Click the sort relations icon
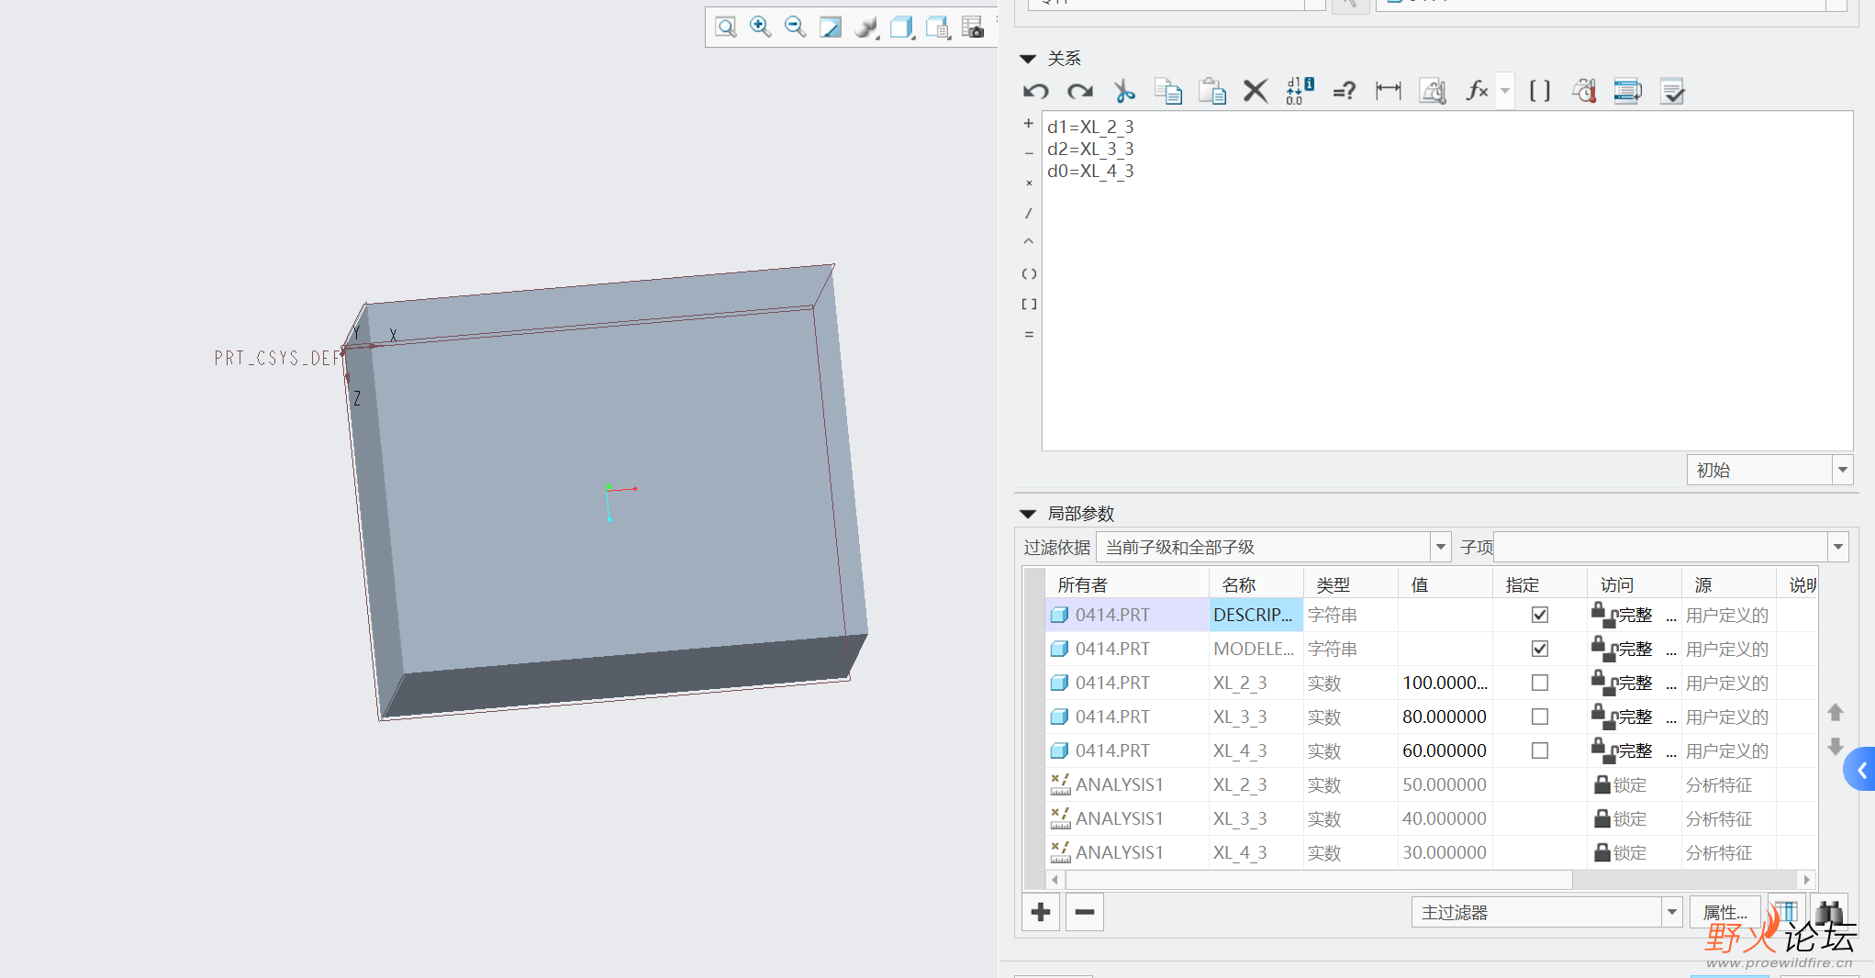The width and height of the screenshot is (1875, 978). click(x=1628, y=91)
